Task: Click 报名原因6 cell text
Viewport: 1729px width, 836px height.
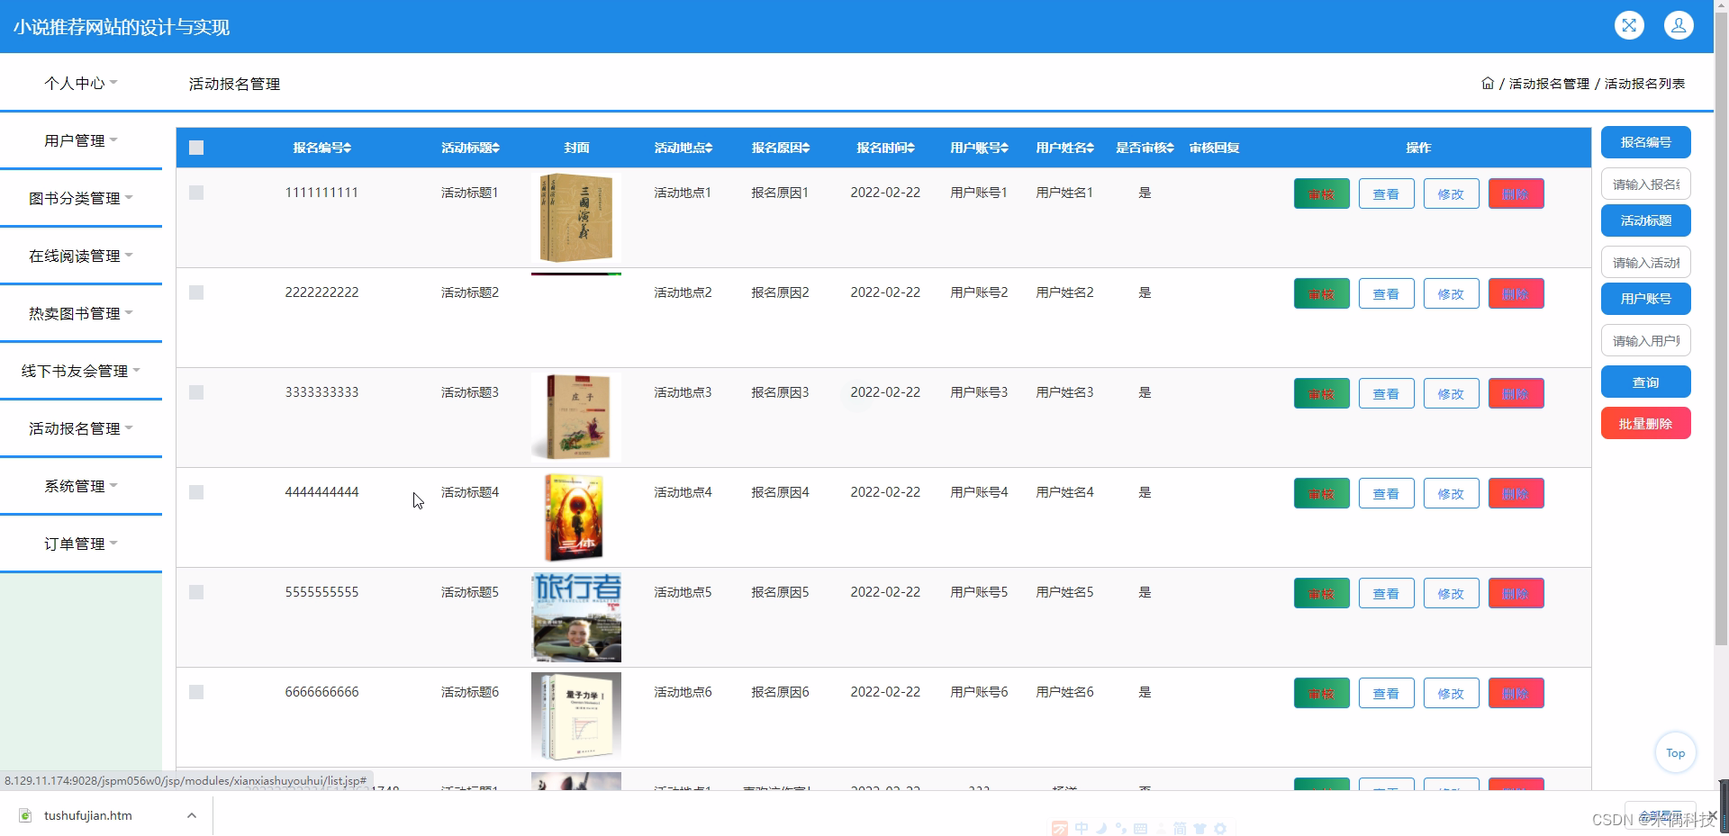Action: click(x=780, y=692)
